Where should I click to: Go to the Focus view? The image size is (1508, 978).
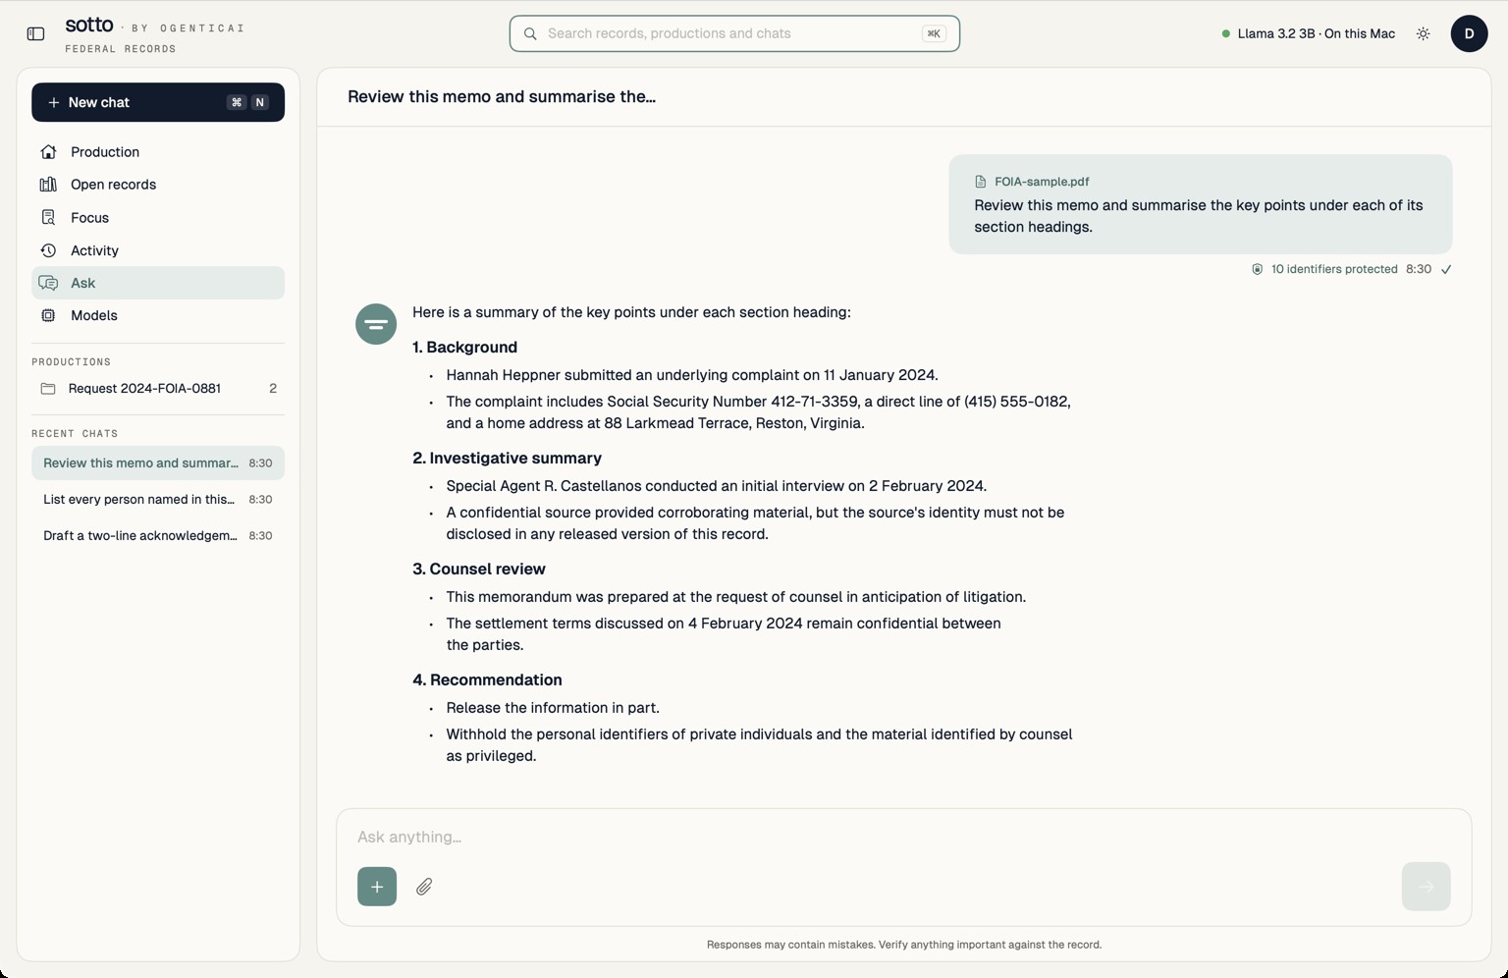pyautogui.click(x=158, y=218)
